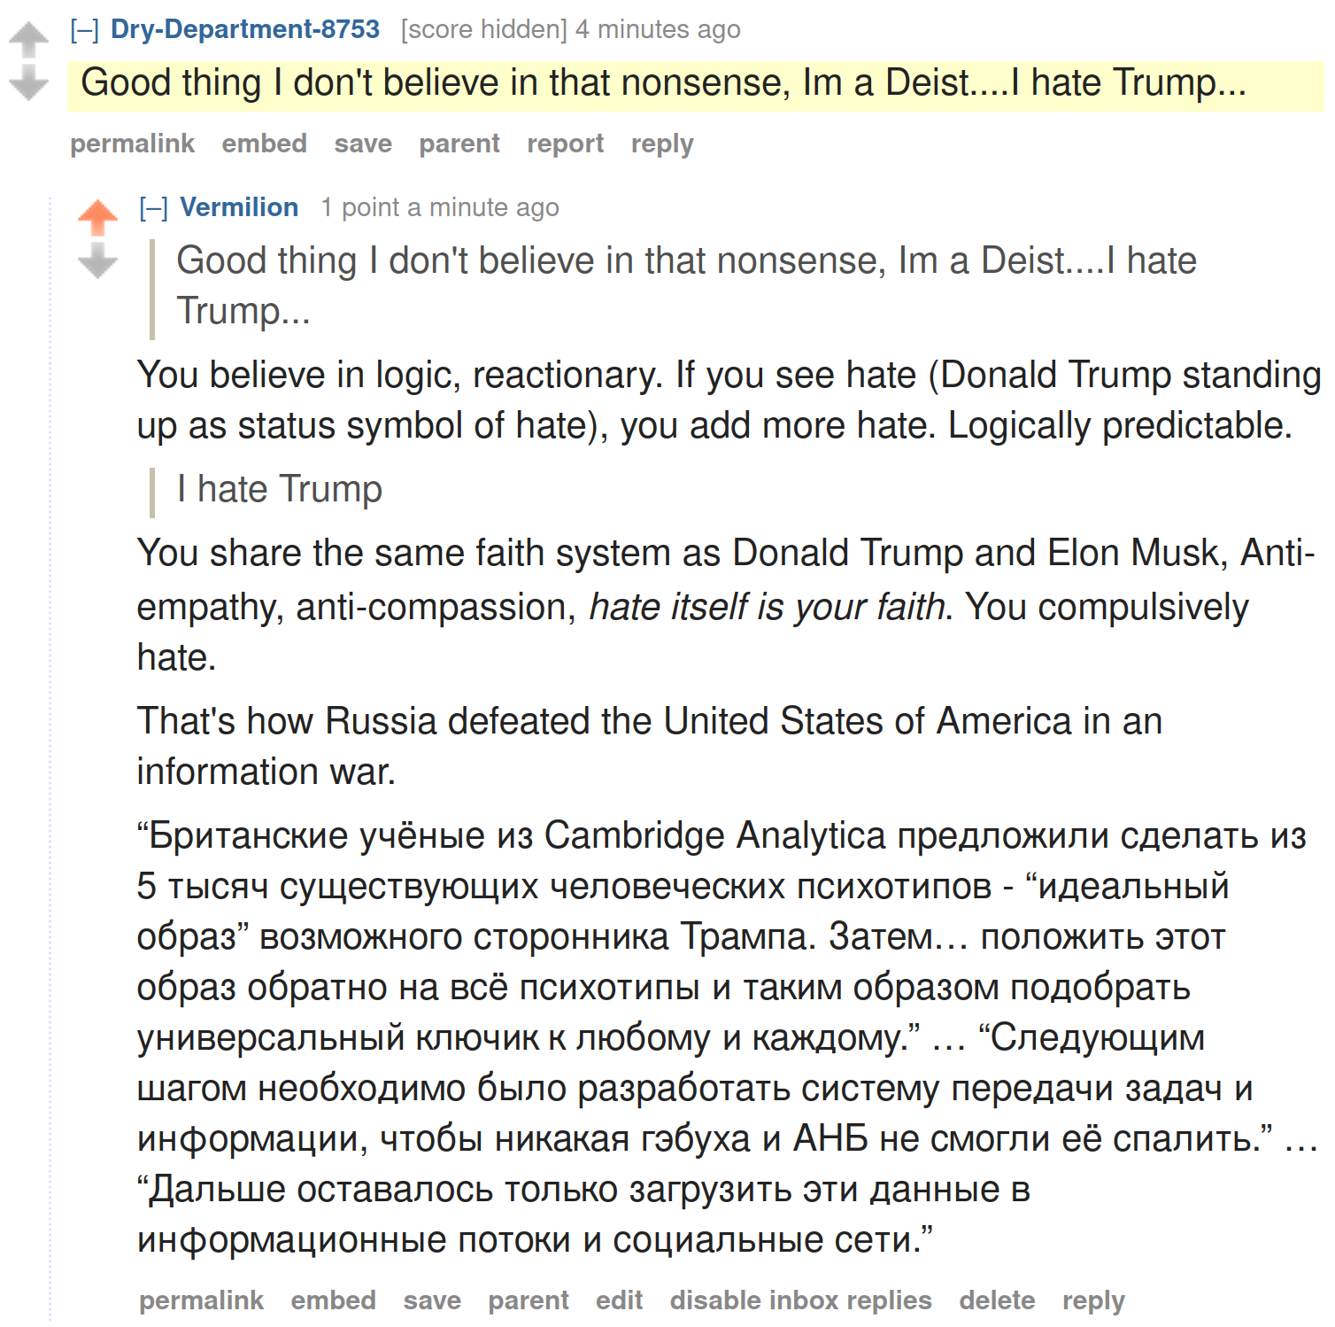Open Vermilion user profile
The image size is (1335, 1327).
pyautogui.click(x=239, y=207)
